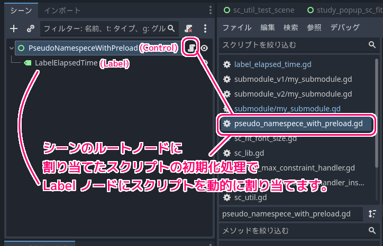Click the Control circle icon of root node
Image resolution: width=383 pixels, height=246 pixels.
click(x=21, y=48)
